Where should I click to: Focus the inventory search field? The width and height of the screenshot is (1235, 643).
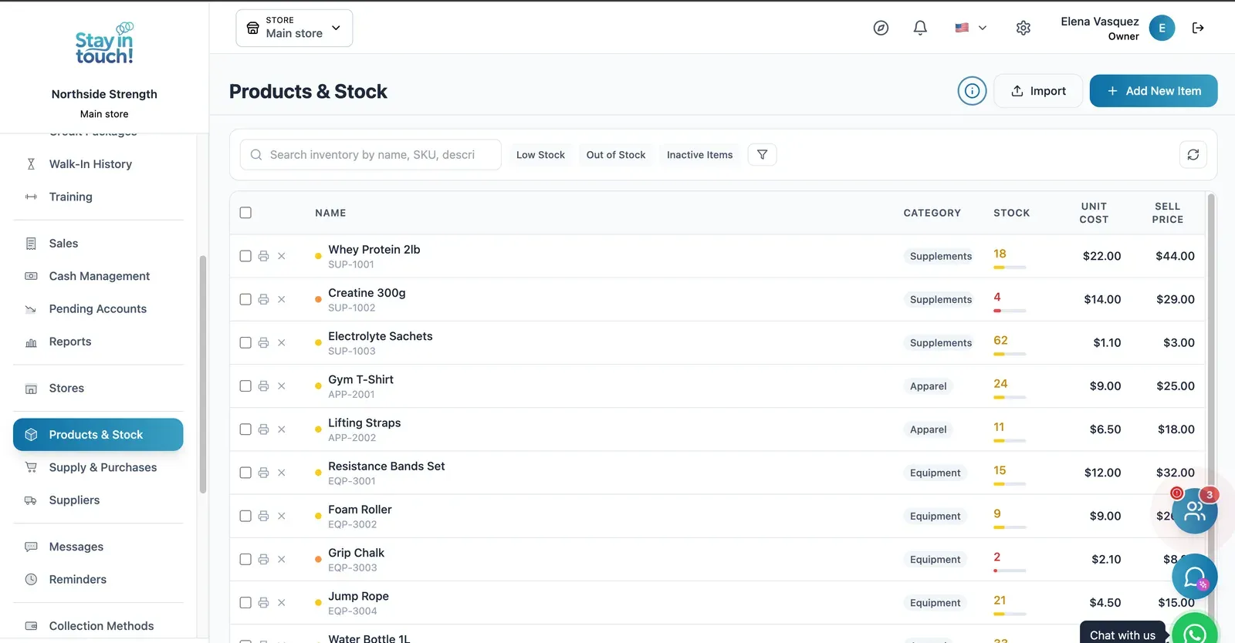tap(370, 155)
